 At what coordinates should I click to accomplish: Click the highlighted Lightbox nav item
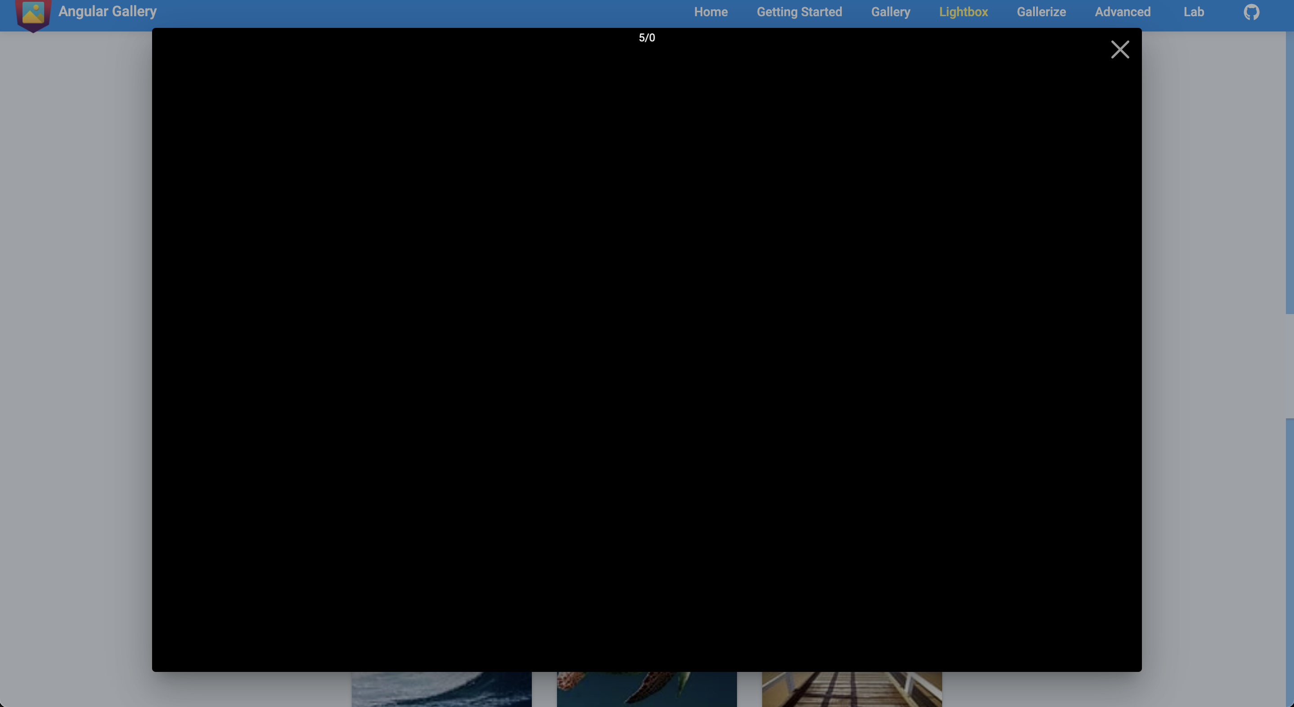pyautogui.click(x=963, y=12)
